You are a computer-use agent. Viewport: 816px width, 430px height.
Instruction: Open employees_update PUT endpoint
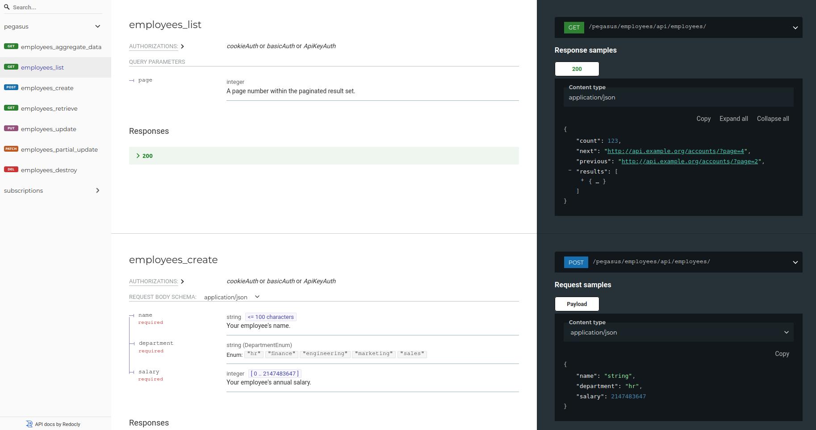[x=48, y=129]
